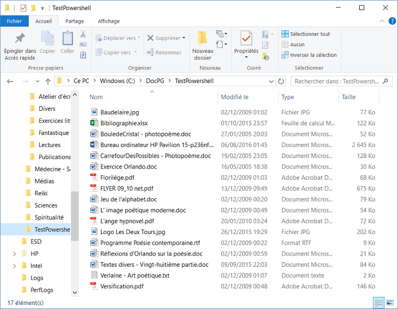The height and width of the screenshot is (309, 398).
Task: Click the Modifier pencil icon in Ouvrir group
Action: click(265, 45)
